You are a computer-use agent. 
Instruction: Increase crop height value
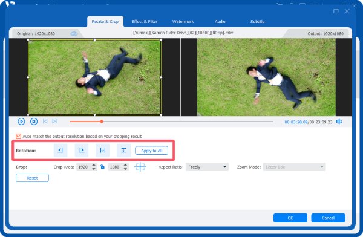click(x=125, y=165)
